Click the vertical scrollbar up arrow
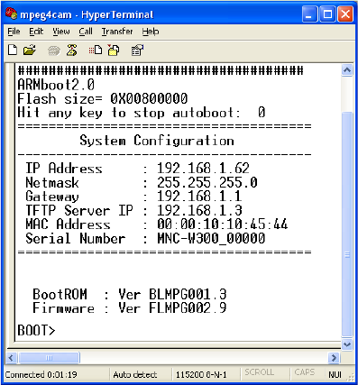The image size is (358, 385). click(x=347, y=70)
